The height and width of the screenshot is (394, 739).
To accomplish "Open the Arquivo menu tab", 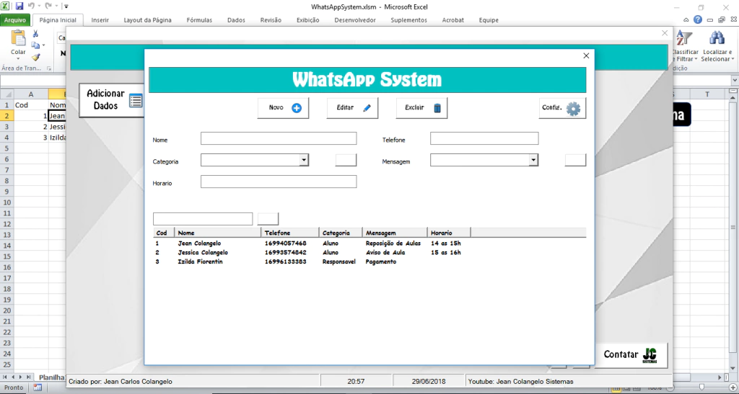I will [x=15, y=20].
